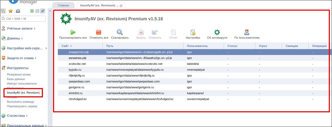Open Об антивирусе info icon

(x=217, y=32)
